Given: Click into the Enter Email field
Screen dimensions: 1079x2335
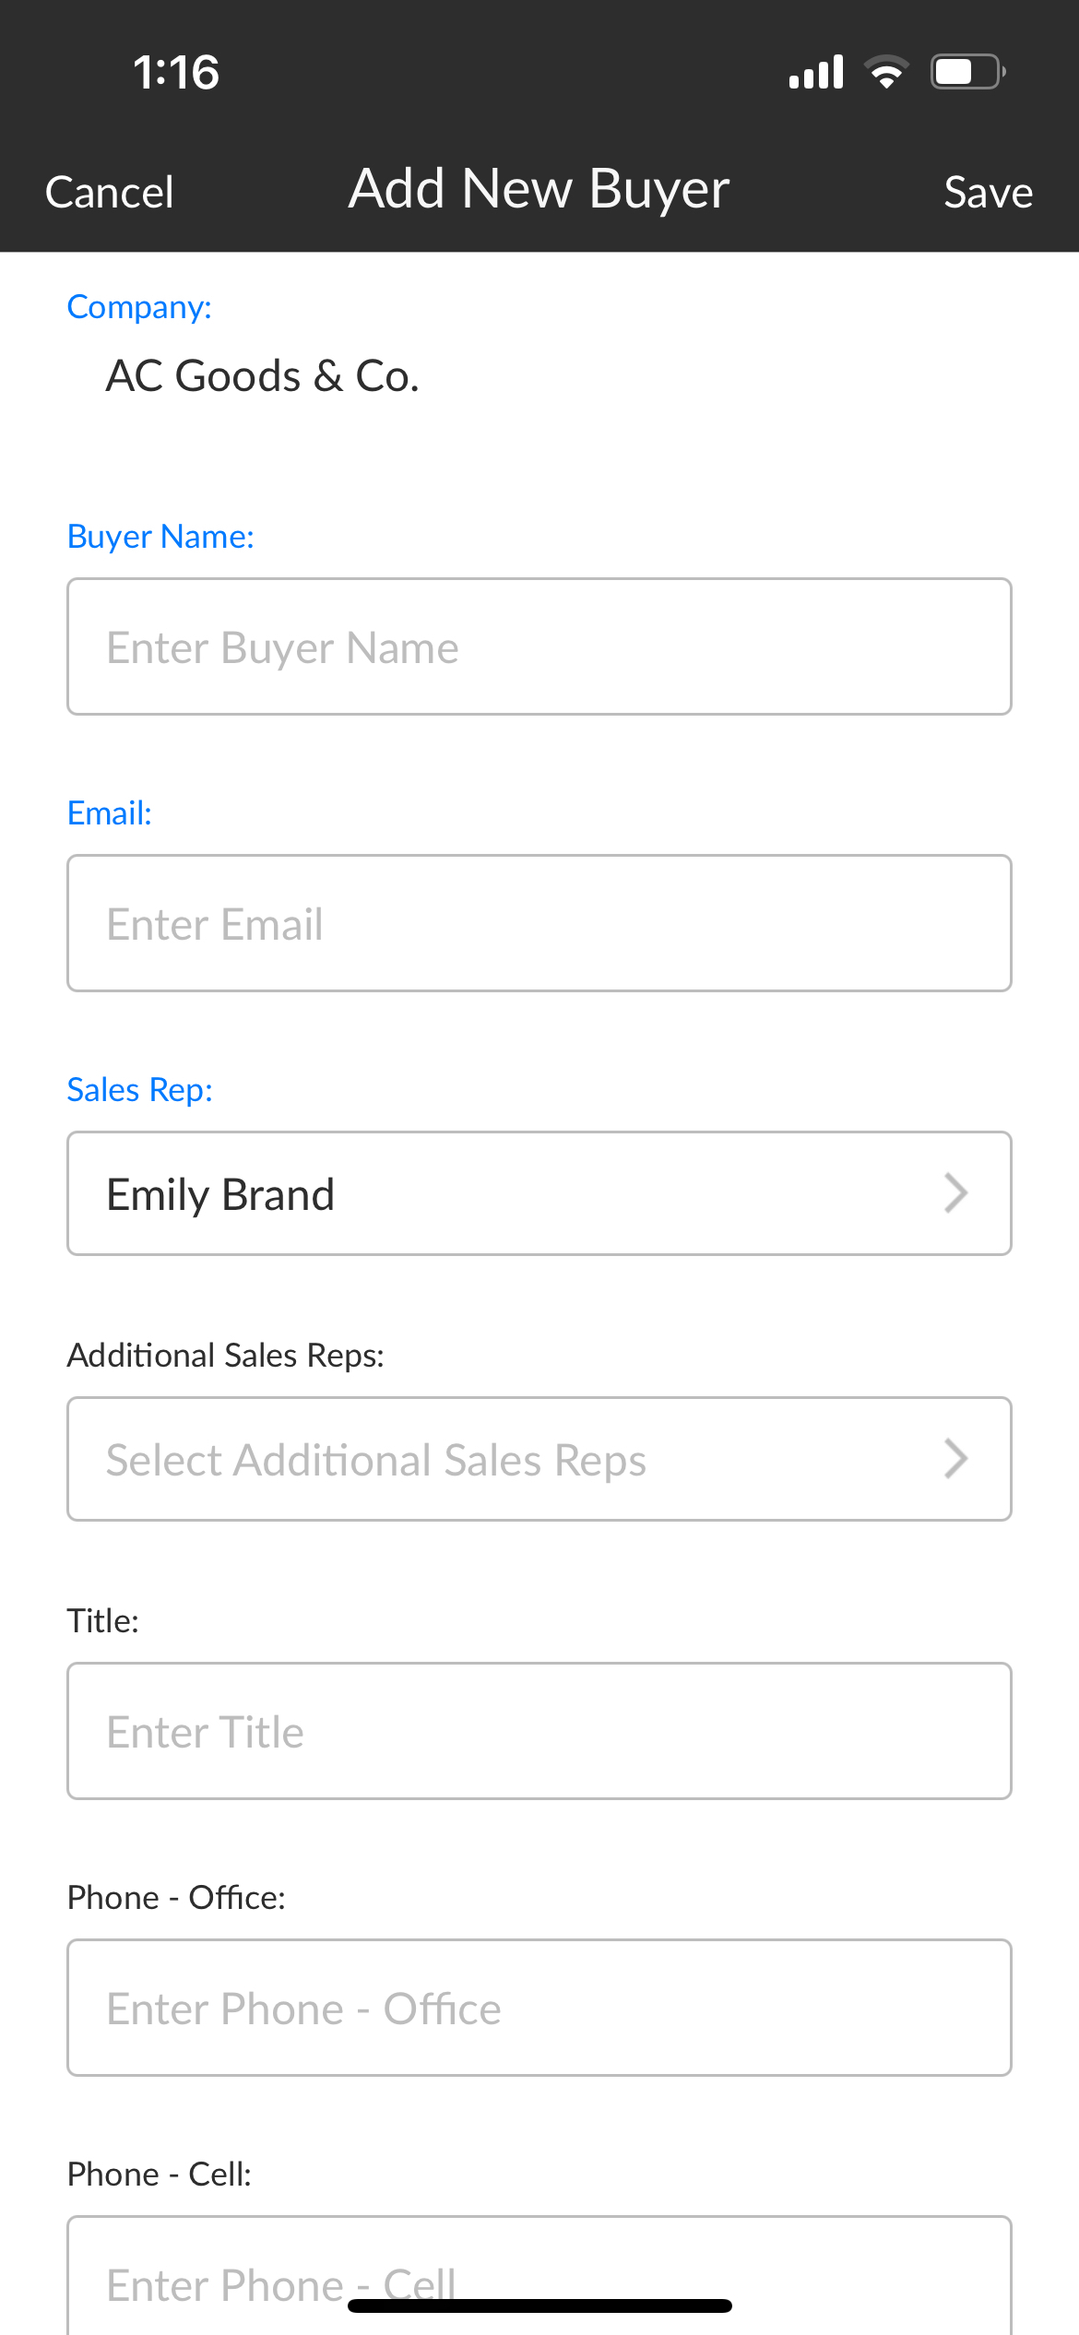Looking at the screenshot, I should [x=539, y=923].
